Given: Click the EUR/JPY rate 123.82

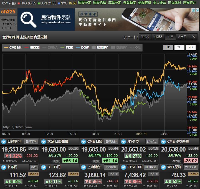Looking at the screenshot, I should [57, 175].
